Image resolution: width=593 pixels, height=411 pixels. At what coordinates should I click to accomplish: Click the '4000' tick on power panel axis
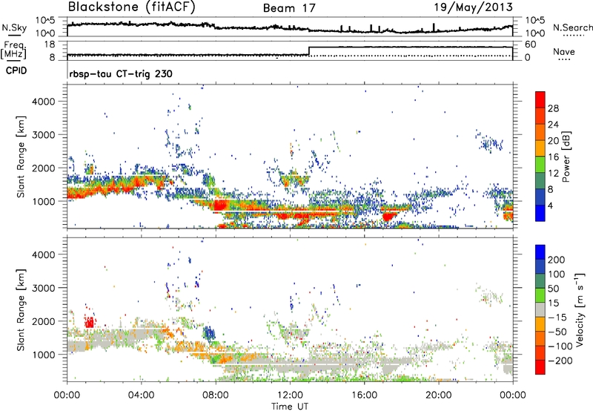pyautogui.click(x=44, y=102)
